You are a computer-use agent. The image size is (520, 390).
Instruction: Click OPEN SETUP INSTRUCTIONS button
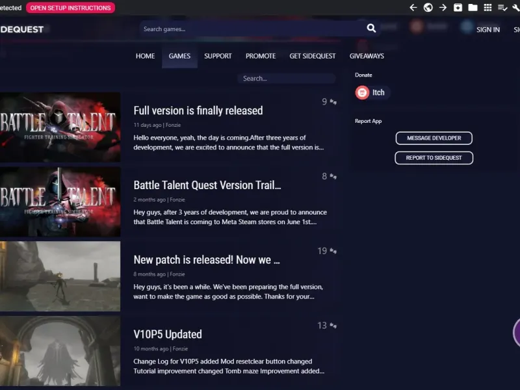71,8
